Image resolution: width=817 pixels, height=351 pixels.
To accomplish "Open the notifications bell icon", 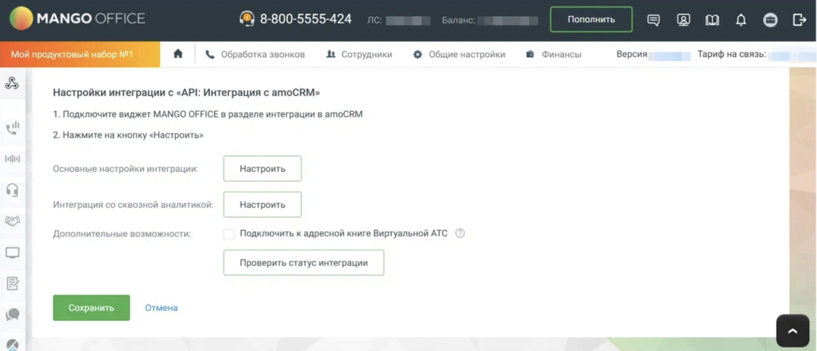I will click(741, 20).
